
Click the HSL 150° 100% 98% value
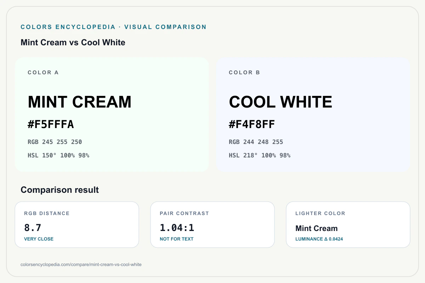click(58, 155)
